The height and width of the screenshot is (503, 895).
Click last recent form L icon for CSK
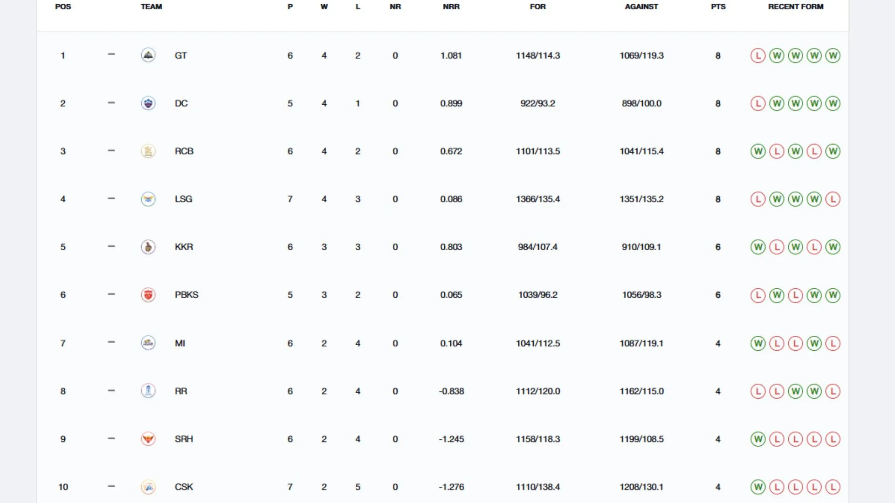point(833,487)
